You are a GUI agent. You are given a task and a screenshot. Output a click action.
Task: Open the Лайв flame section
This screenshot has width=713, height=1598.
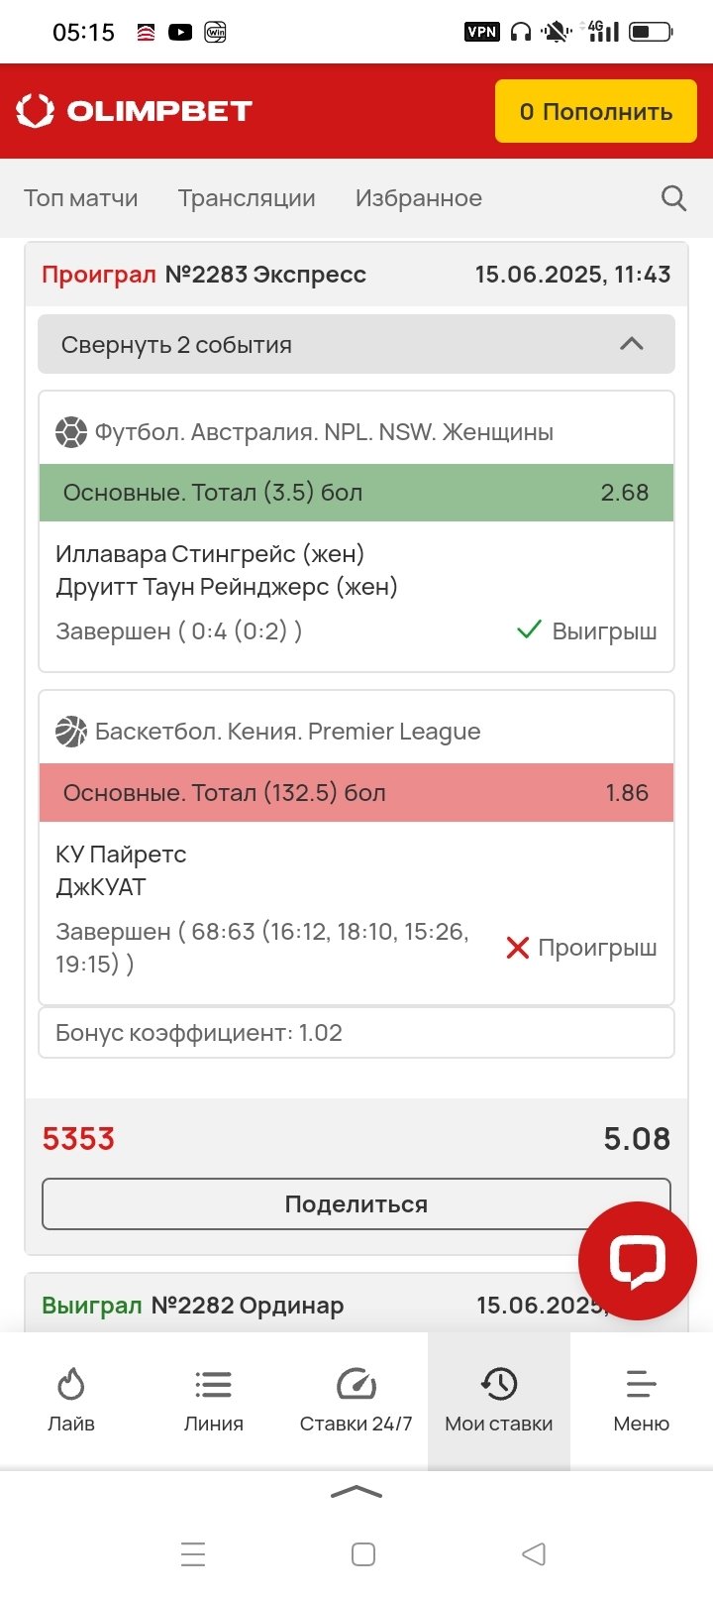(71, 1399)
